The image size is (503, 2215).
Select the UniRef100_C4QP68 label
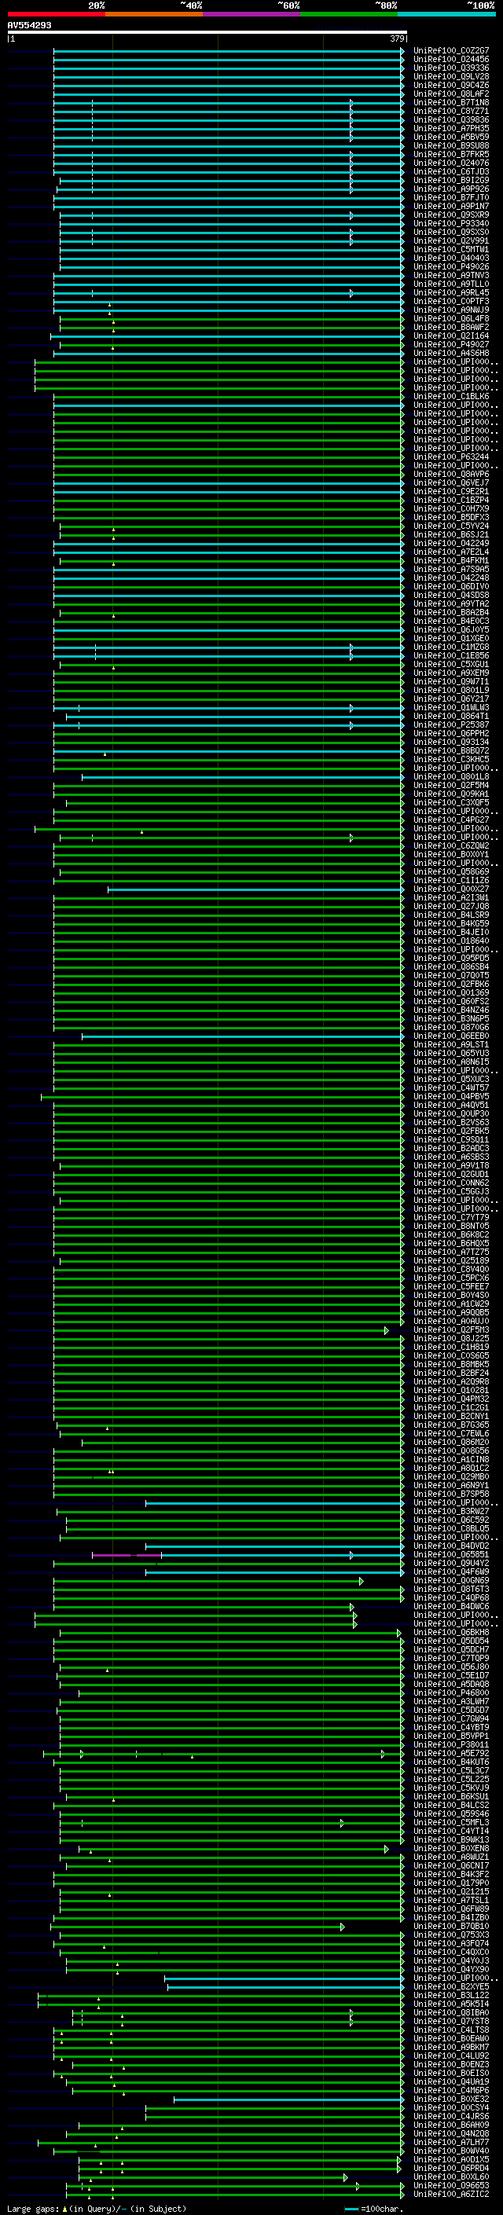point(451,1597)
